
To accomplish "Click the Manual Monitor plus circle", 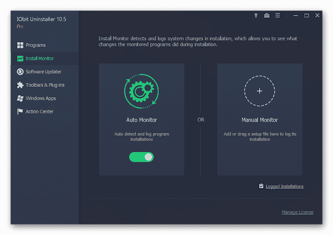I will (260, 91).
